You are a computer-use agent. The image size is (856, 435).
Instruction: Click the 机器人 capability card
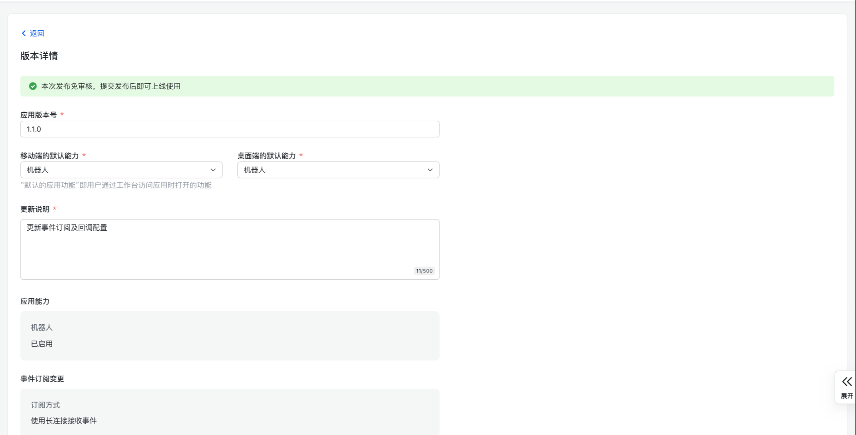pos(229,335)
